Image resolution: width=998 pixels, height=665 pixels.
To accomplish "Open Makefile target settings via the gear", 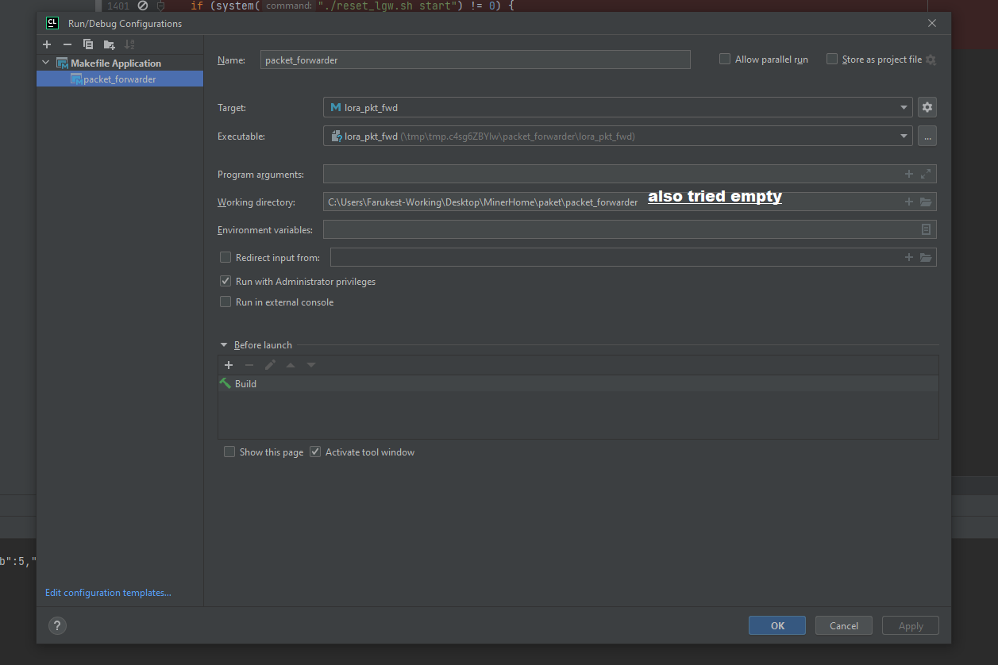I will pyautogui.click(x=927, y=107).
